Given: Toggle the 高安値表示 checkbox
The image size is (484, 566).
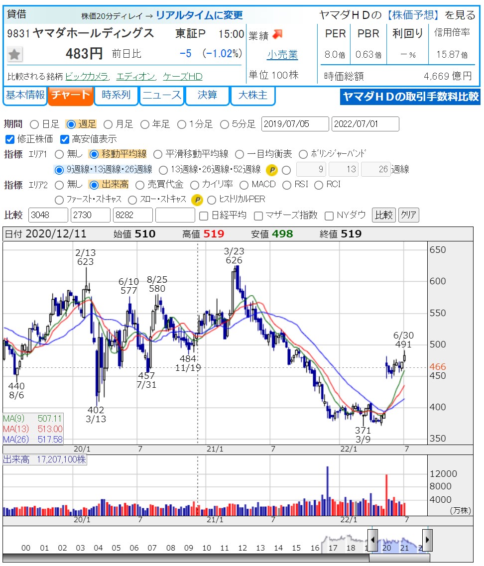Looking at the screenshot, I should coord(64,139).
